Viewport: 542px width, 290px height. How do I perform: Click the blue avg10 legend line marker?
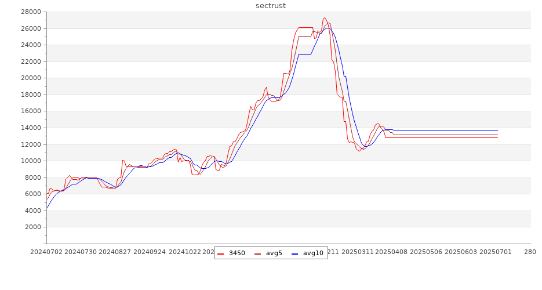coord(294,253)
